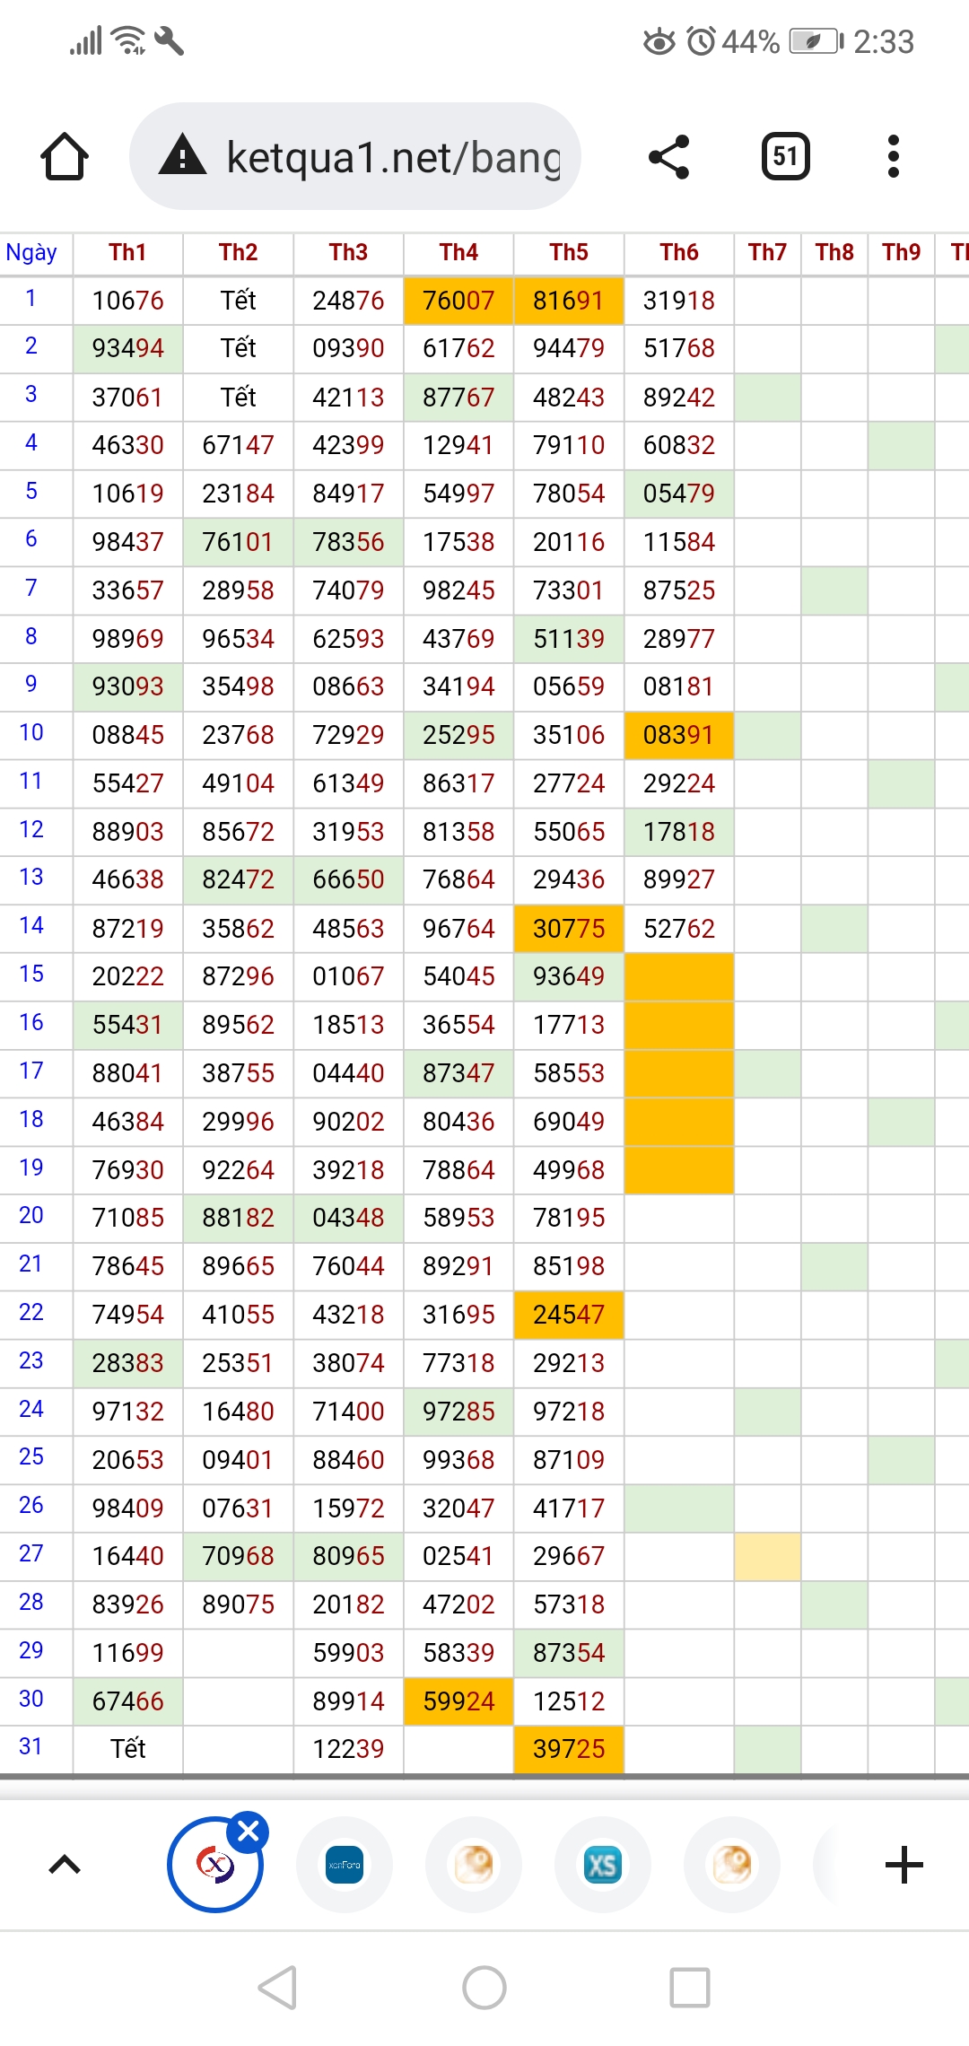969x2046 pixels.
Task: Click the cell with number 08391
Action: (678, 735)
